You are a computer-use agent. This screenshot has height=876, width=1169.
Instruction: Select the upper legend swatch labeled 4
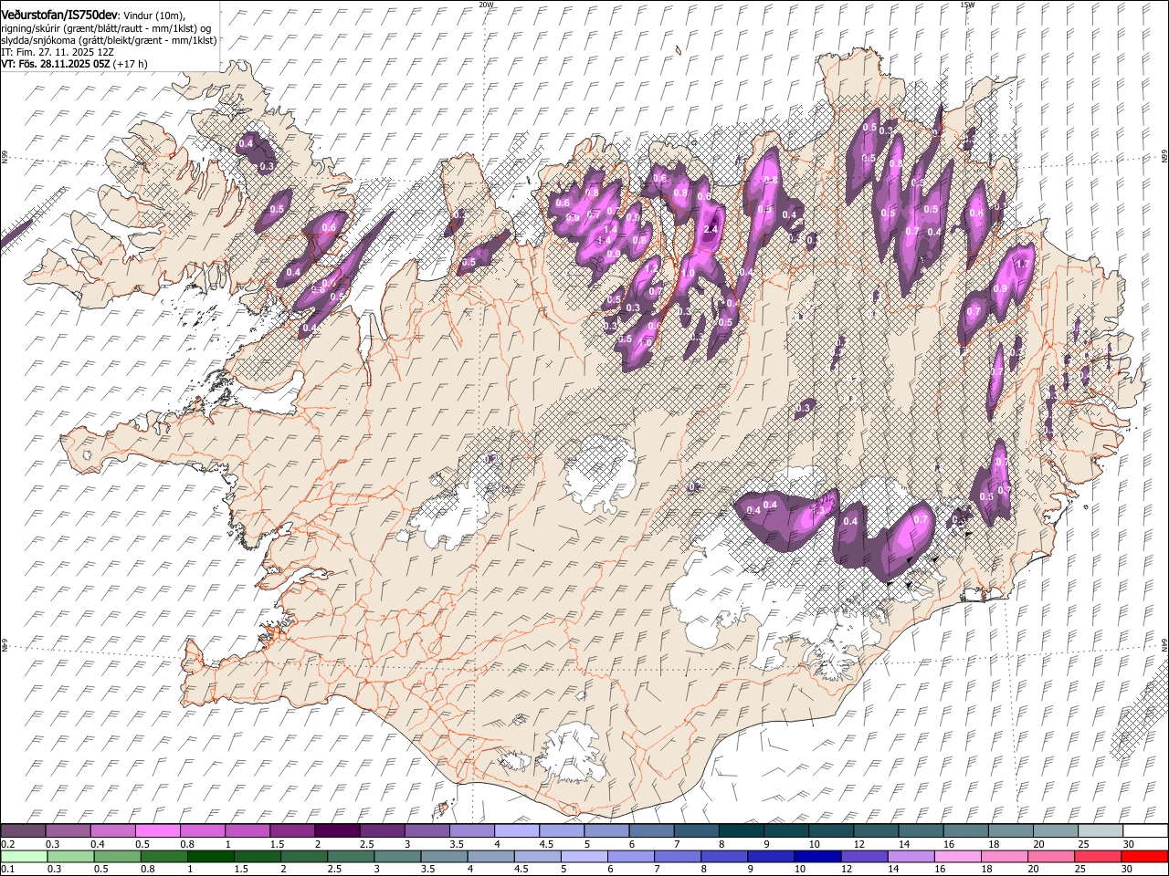tap(517, 830)
